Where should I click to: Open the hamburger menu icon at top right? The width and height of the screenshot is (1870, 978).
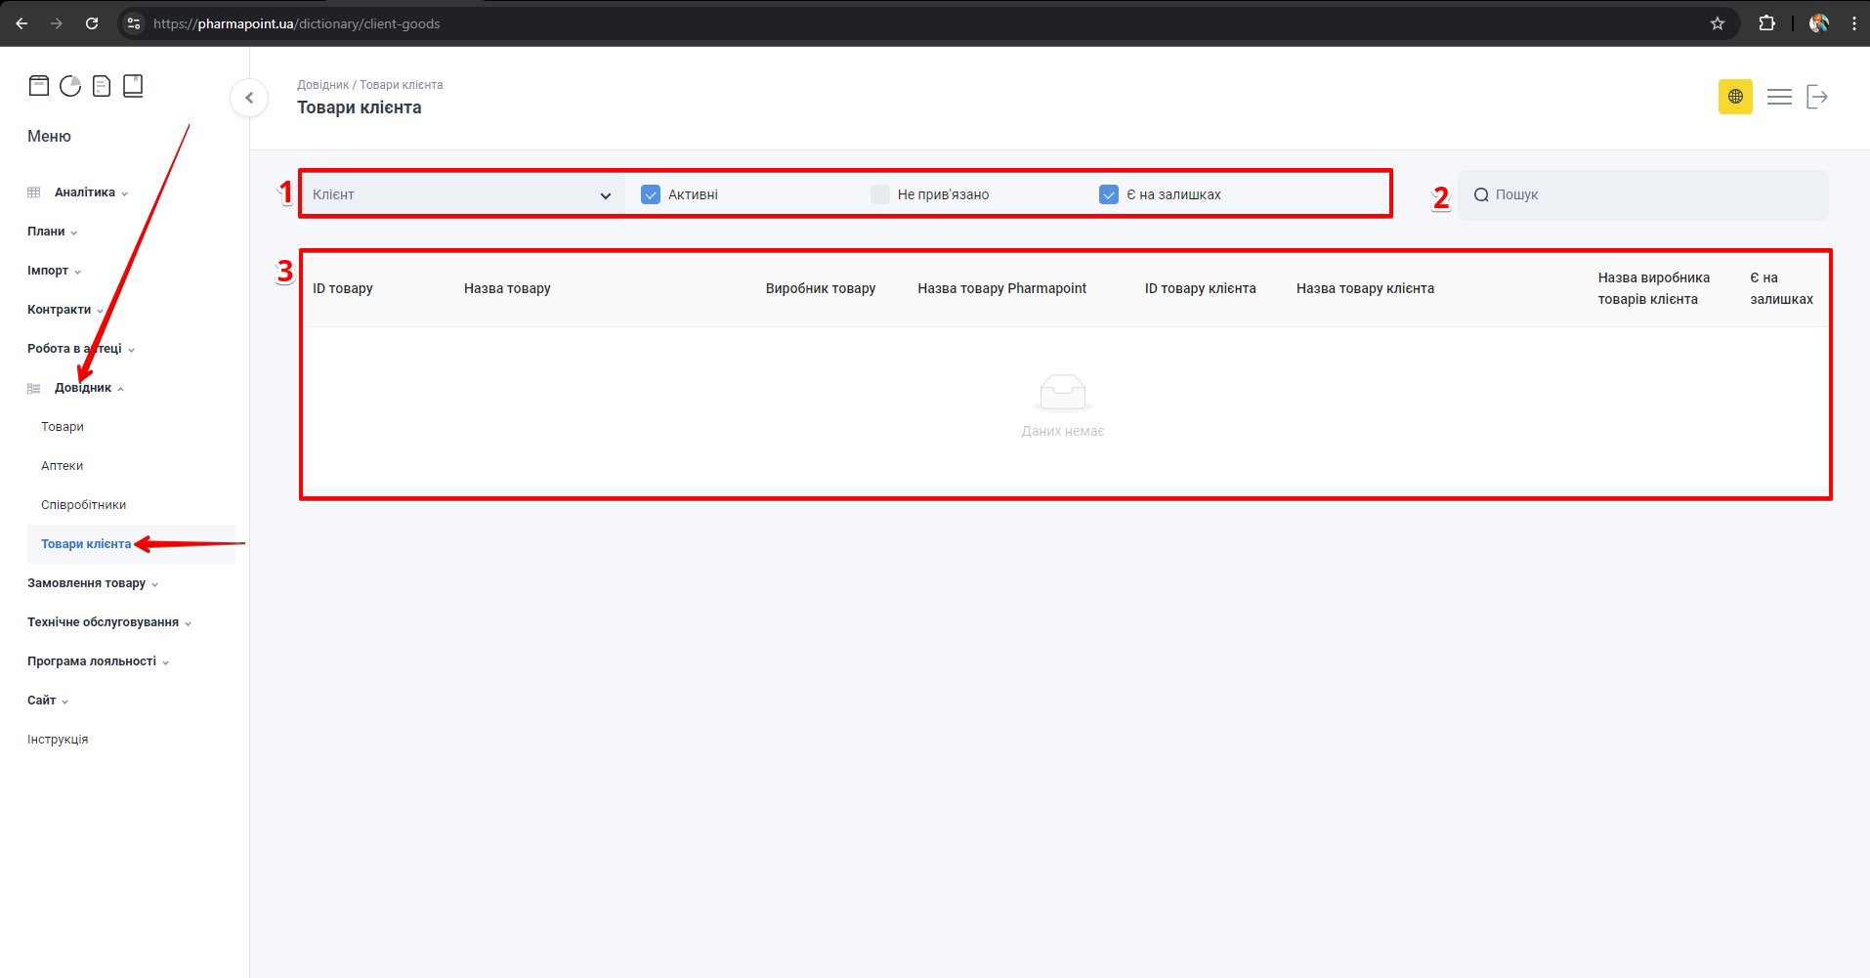(x=1779, y=97)
